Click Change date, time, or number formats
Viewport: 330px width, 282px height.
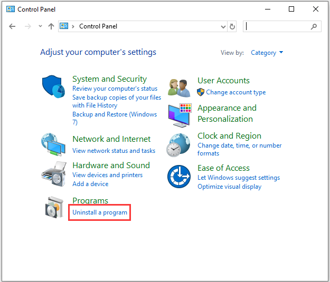point(240,149)
